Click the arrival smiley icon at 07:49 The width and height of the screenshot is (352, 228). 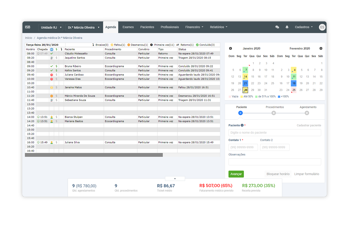[x=38, y=54]
